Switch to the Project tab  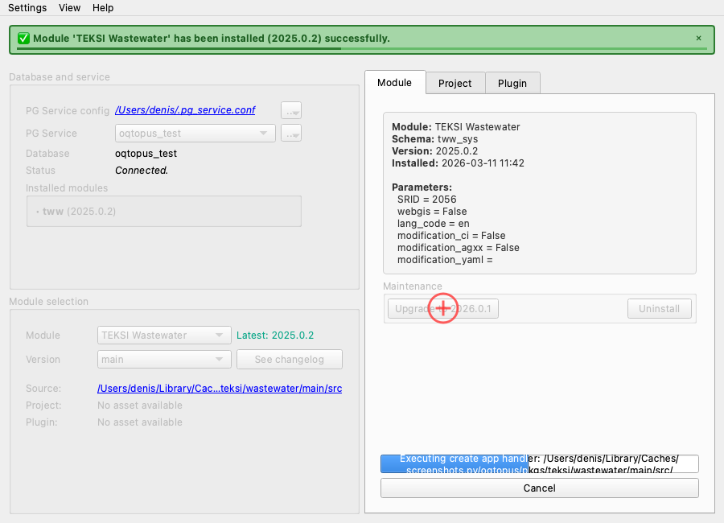pyautogui.click(x=455, y=83)
